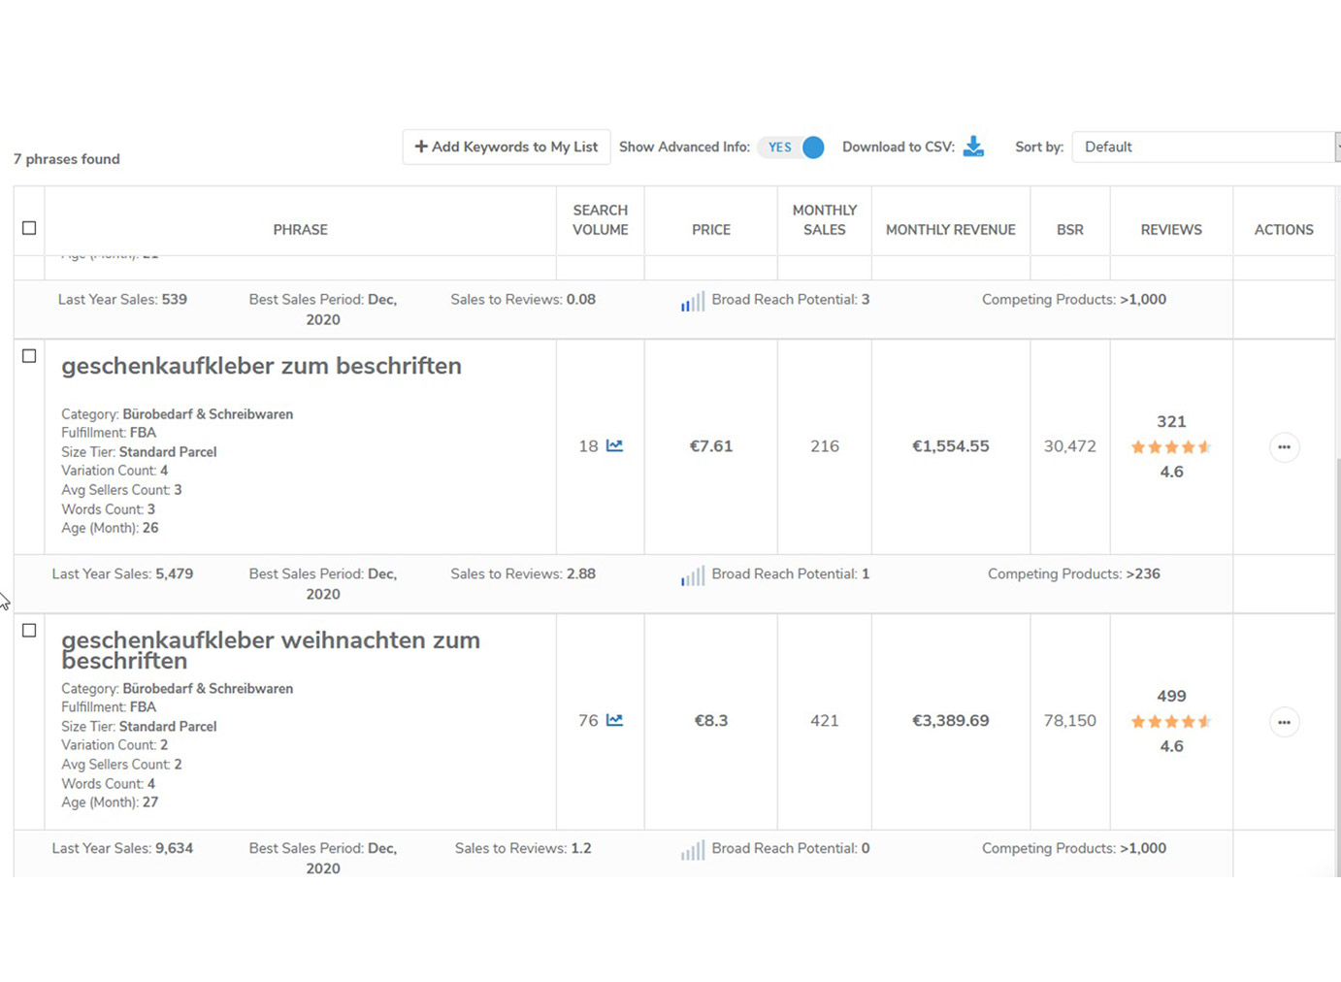
Task: Click Sales to Reviews: 0.08
Action: click(523, 300)
